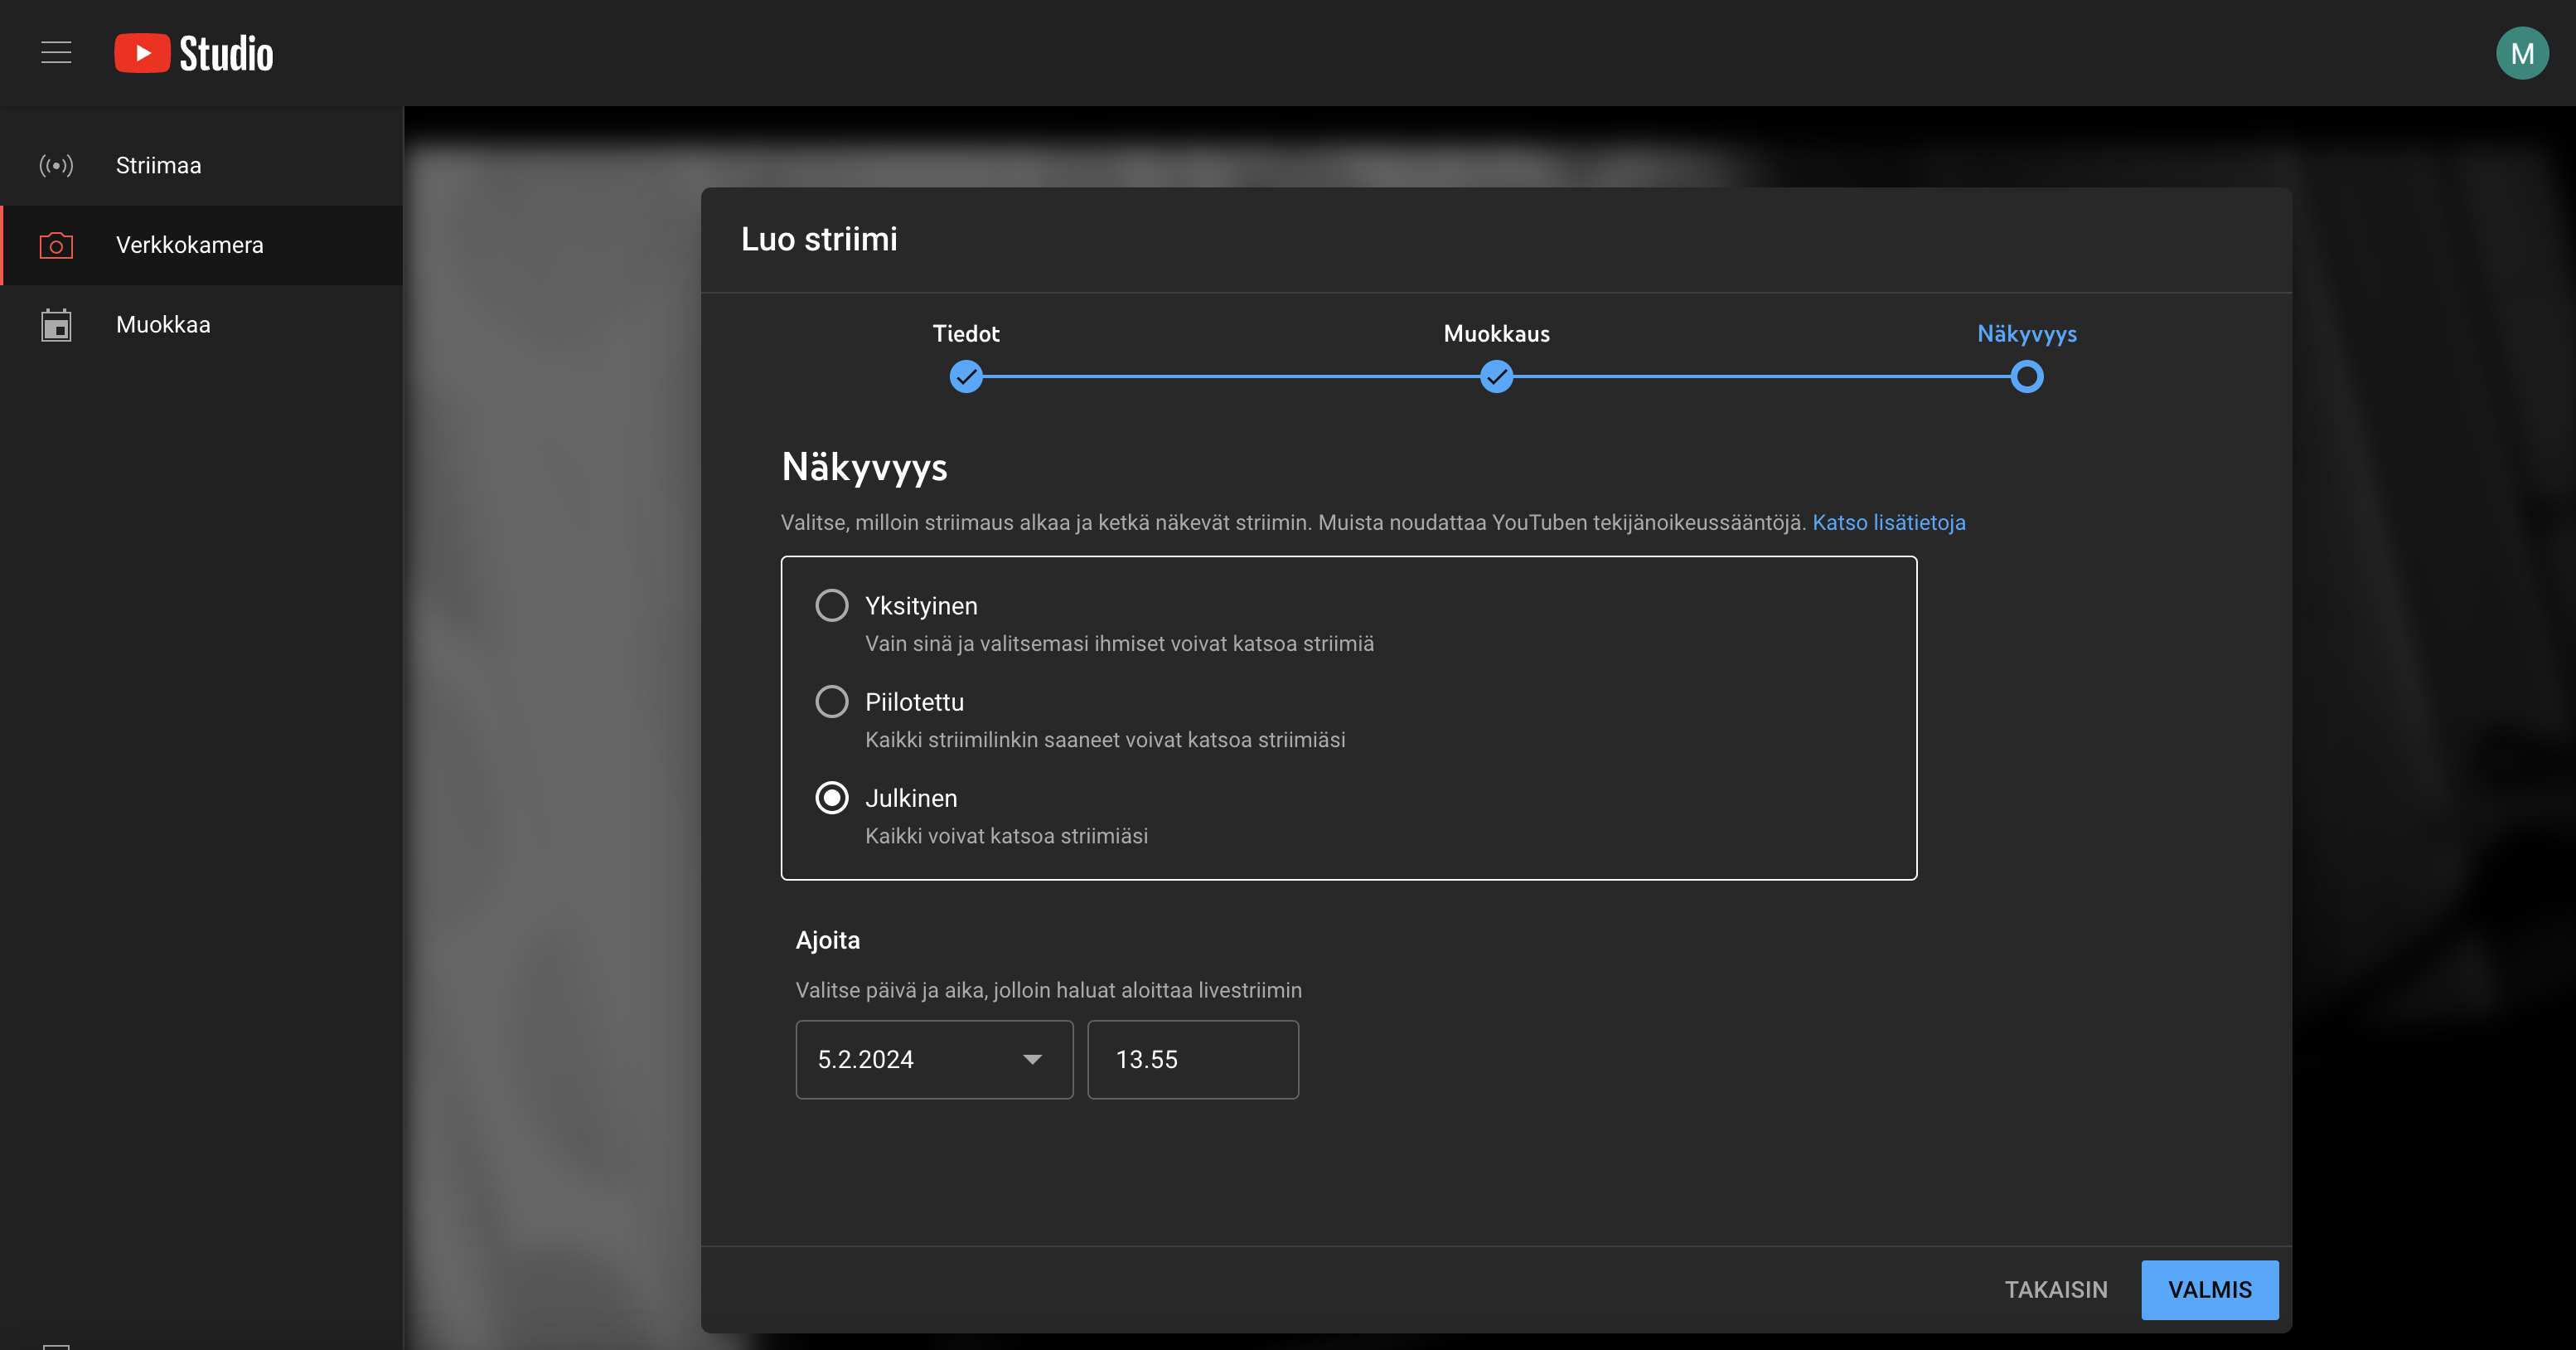Open the account avatar M
The width and height of the screenshot is (2576, 1350).
point(2521,53)
